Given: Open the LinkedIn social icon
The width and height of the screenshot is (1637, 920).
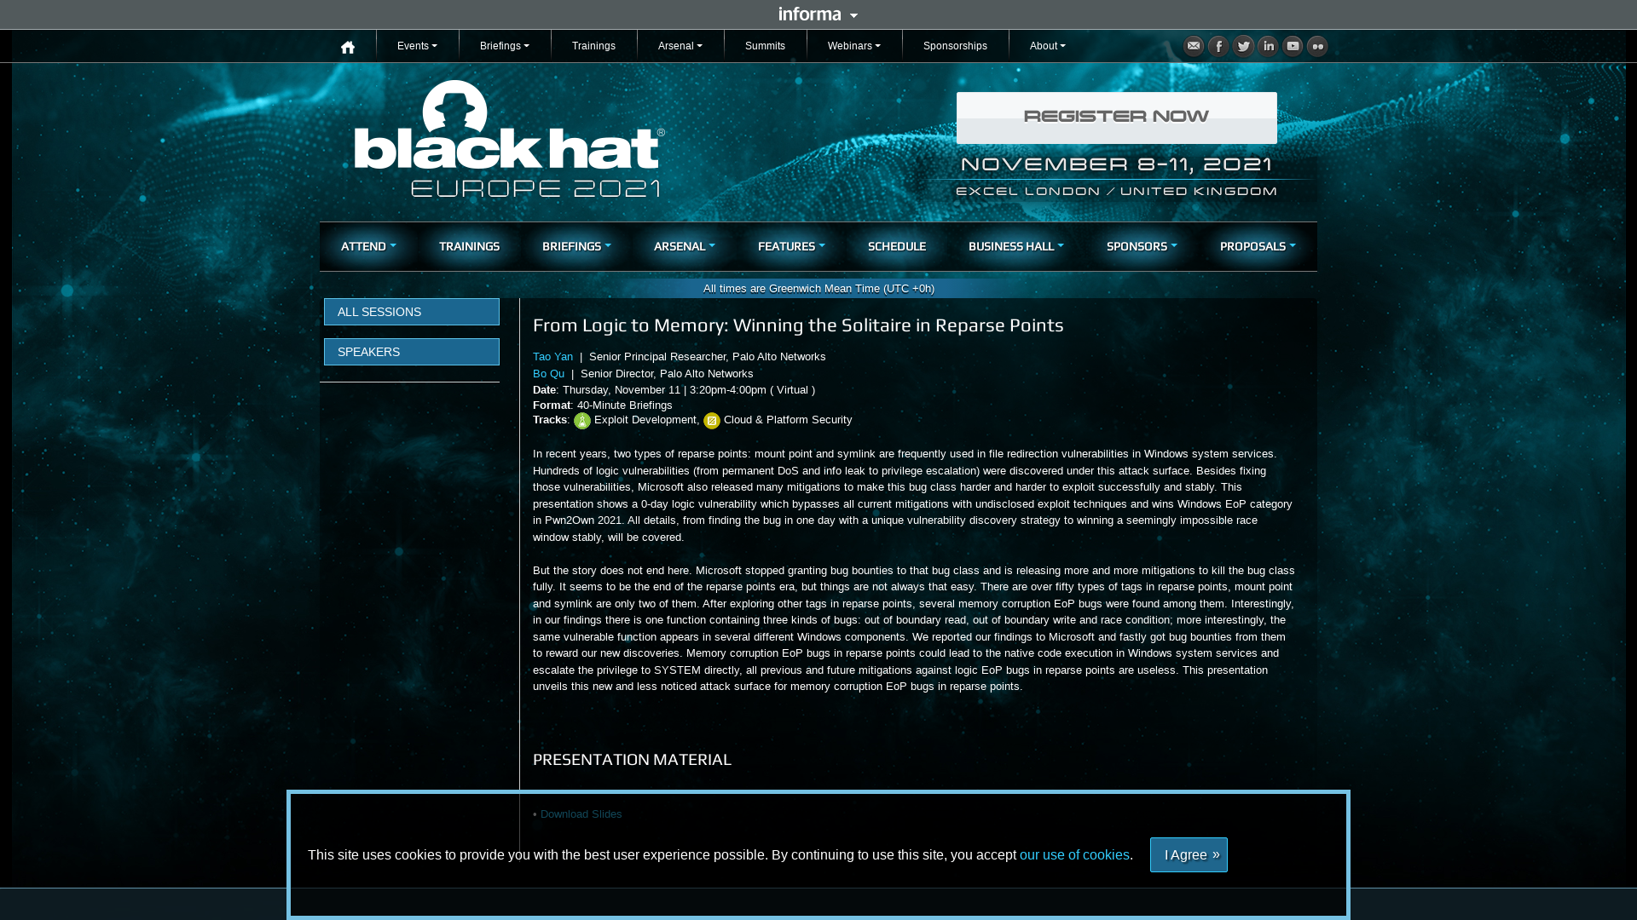Looking at the screenshot, I should 1268,46.
